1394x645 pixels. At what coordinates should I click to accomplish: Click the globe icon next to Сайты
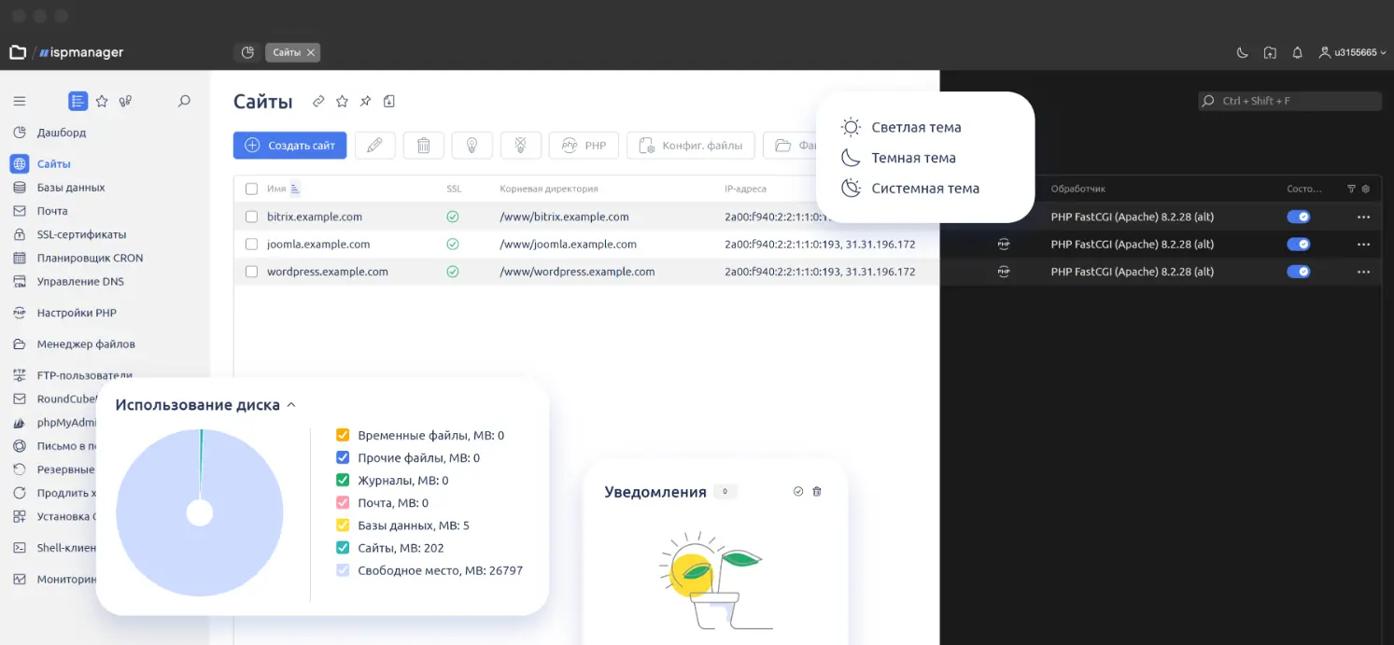tap(20, 163)
